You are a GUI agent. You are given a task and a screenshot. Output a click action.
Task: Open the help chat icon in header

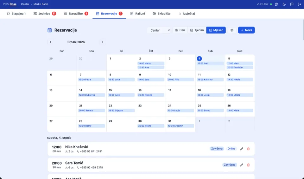pos(276,4)
